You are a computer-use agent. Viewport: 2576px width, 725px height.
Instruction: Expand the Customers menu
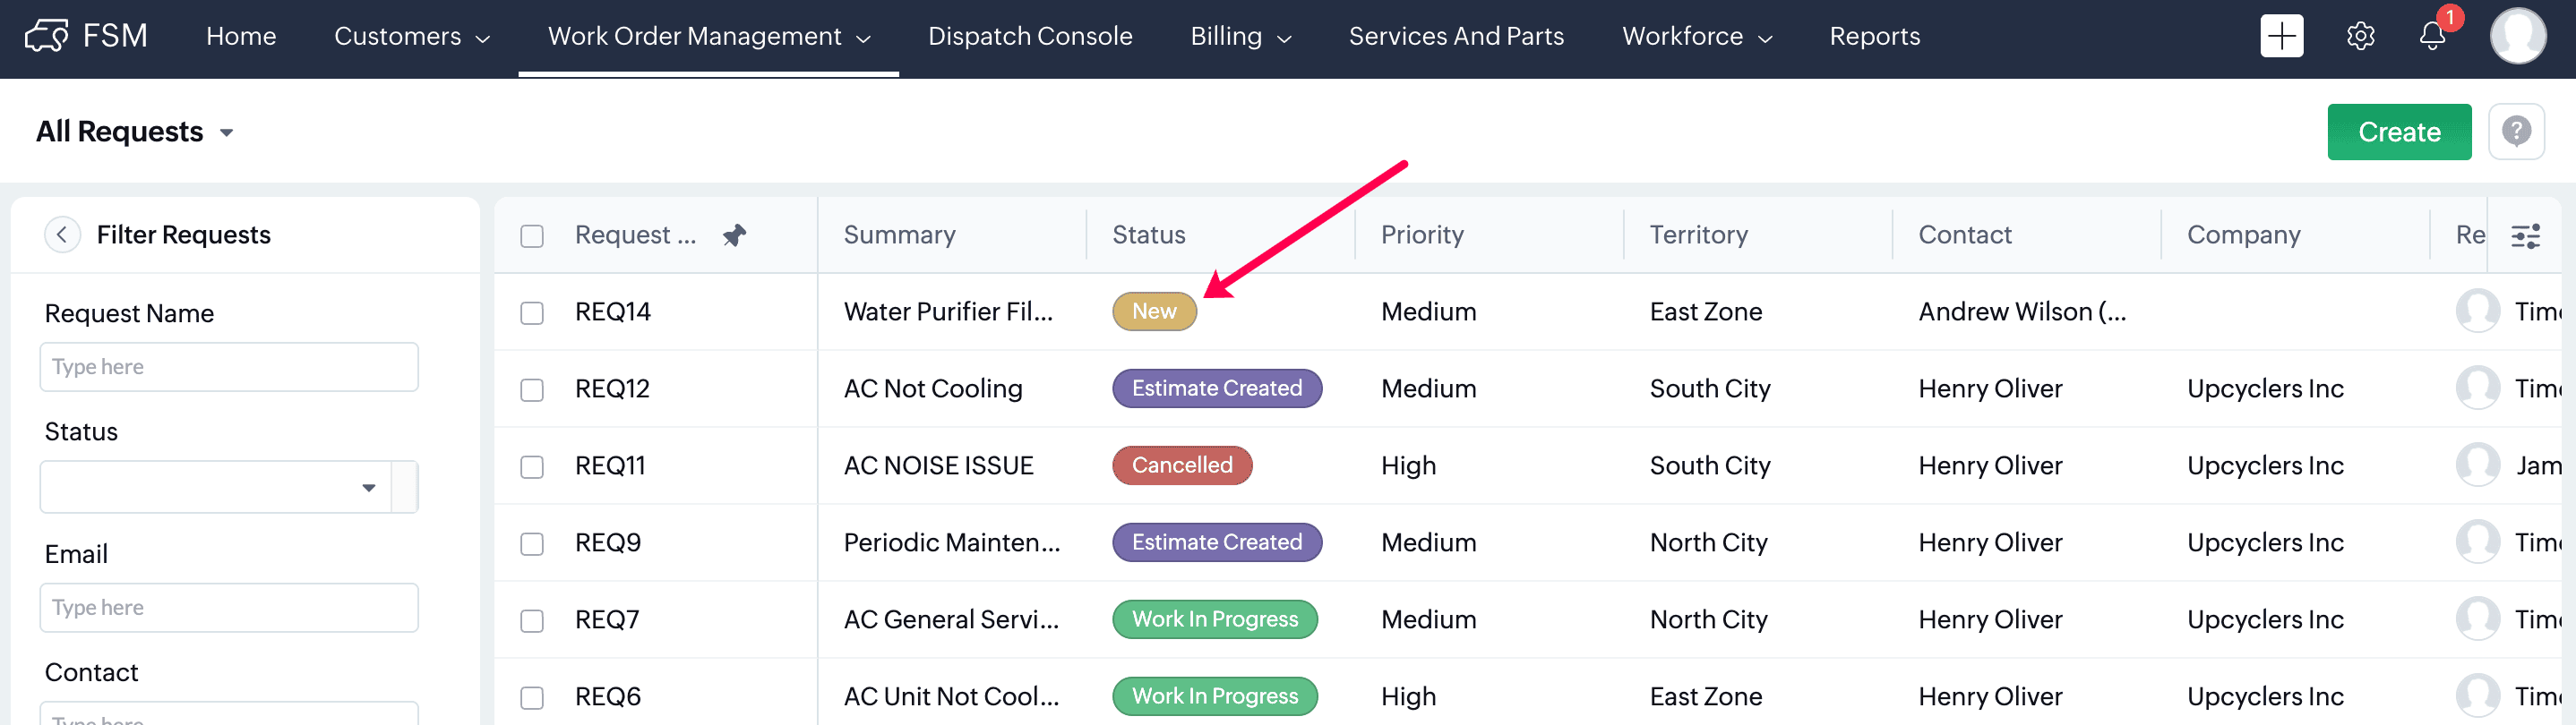click(x=411, y=36)
